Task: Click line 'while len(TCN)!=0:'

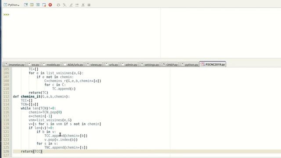Action: point(38,108)
